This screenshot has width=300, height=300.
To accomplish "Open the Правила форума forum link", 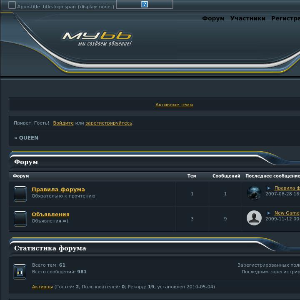I will 58,190.
